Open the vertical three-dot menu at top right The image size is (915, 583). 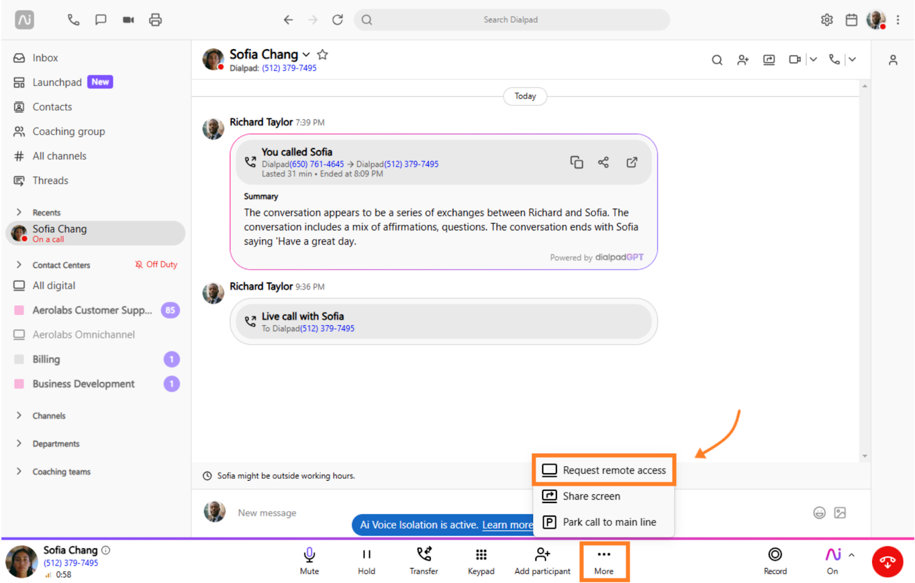898,20
